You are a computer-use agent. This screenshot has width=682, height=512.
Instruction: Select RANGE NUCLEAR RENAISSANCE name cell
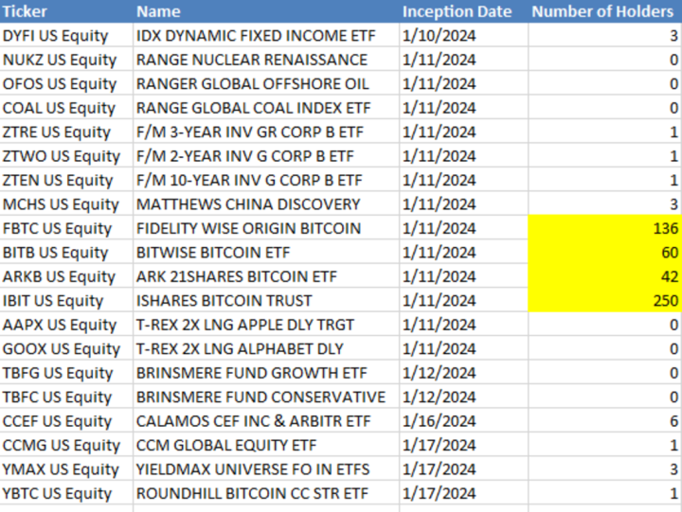coord(266,59)
